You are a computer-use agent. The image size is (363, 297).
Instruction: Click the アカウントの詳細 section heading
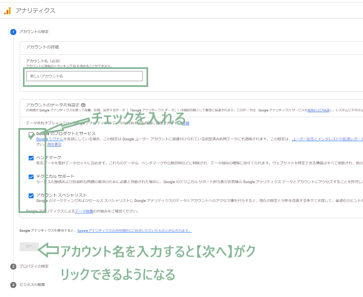click(43, 47)
